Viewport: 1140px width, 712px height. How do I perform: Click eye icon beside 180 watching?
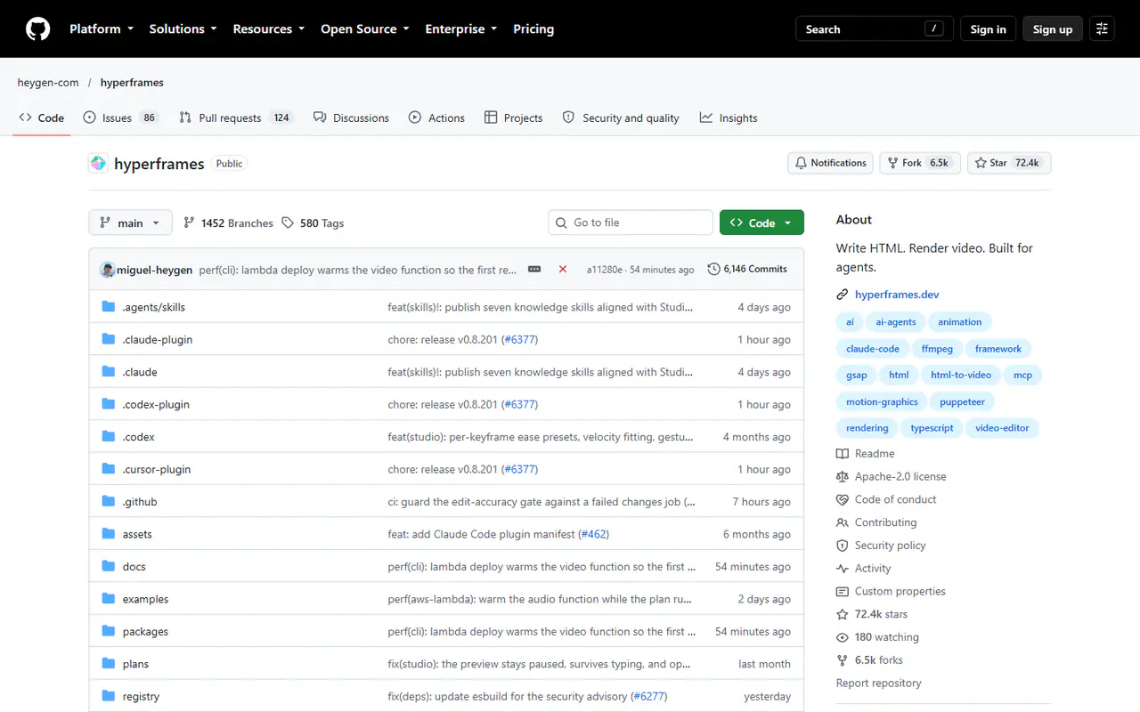tap(843, 637)
